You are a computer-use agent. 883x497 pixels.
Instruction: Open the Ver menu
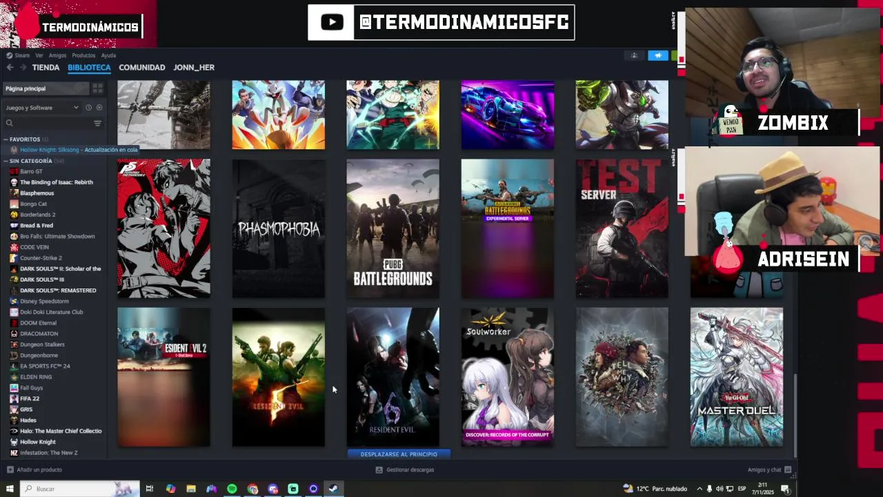(39, 55)
